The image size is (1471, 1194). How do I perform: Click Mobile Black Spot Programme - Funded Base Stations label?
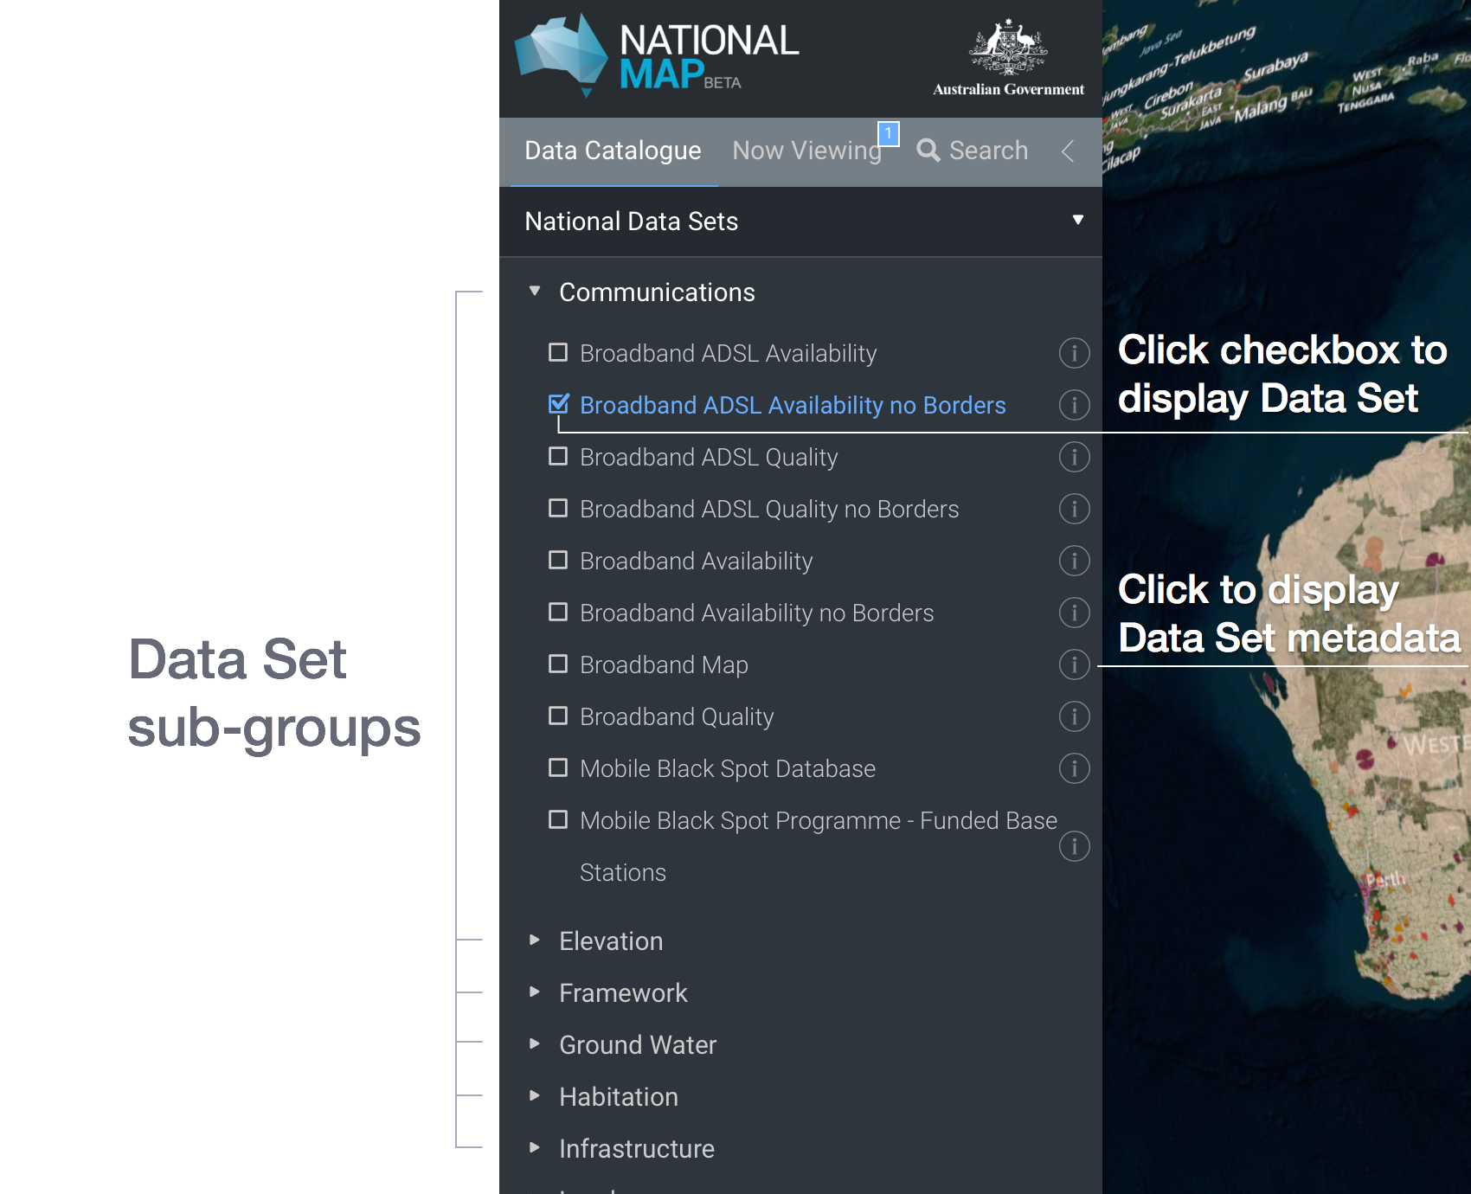819,846
